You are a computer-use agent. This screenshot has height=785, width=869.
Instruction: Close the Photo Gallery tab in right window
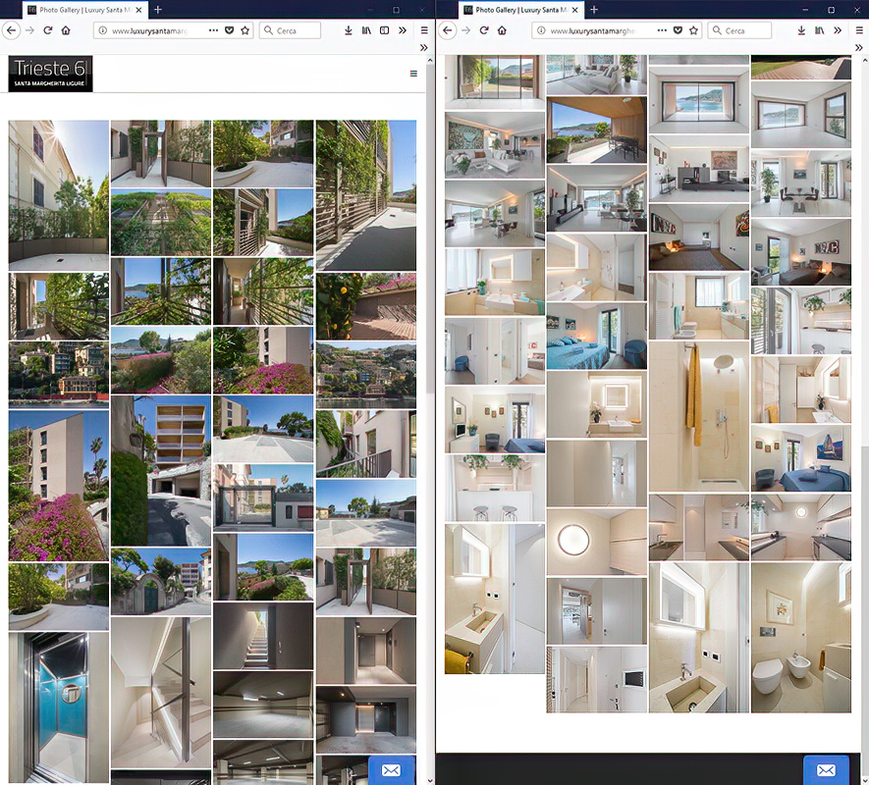coord(574,10)
